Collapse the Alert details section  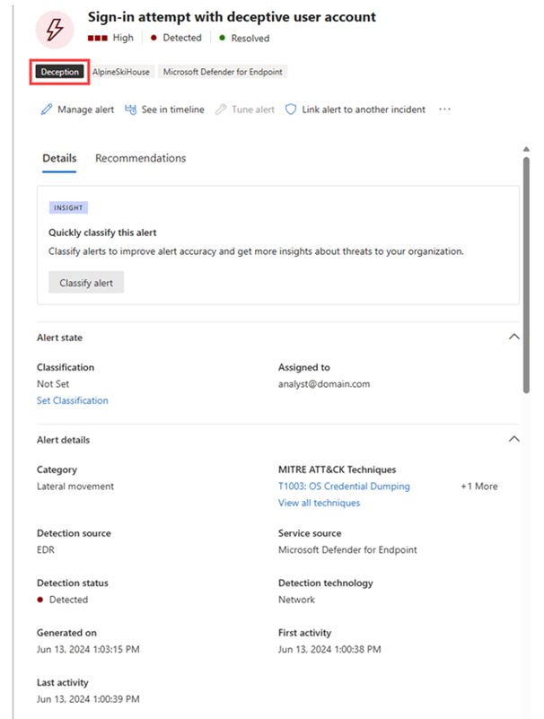[x=513, y=438]
